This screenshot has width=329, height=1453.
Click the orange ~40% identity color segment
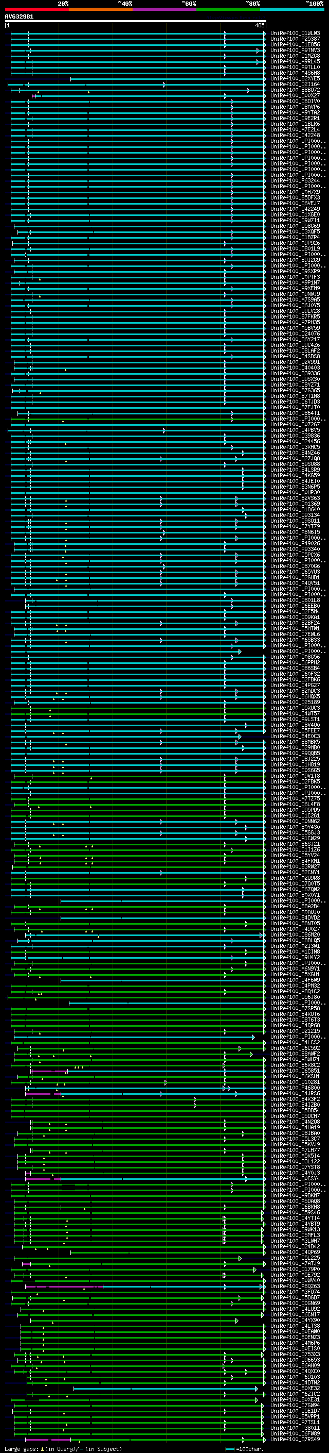coord(101,9)
